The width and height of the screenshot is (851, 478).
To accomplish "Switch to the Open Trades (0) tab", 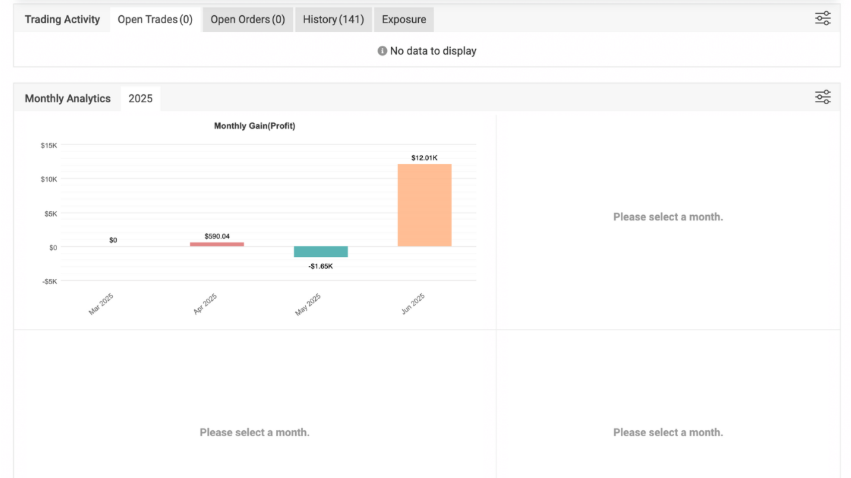I will [x=155, y=19].
